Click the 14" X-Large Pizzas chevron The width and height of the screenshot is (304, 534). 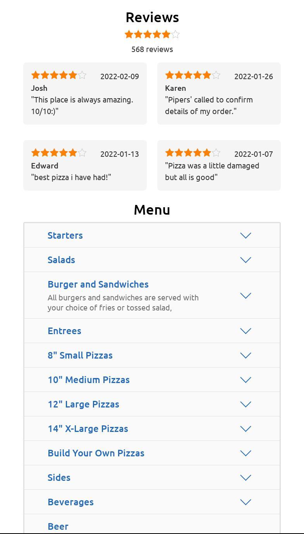tap(246, 429)
